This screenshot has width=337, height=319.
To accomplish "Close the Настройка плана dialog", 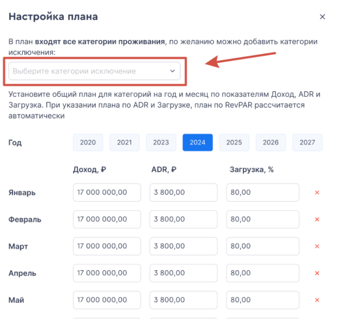I will pos(323,17).
